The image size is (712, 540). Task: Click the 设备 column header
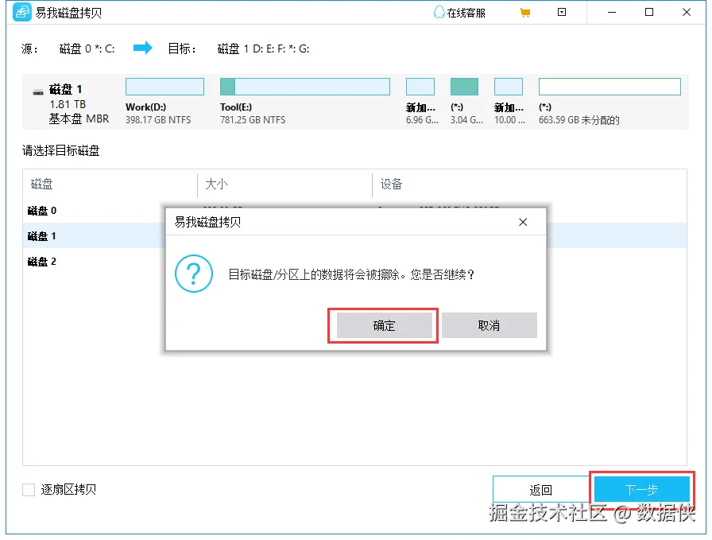click(x=392, y=184)
